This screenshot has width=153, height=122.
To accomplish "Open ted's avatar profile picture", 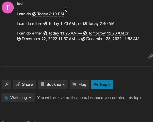I will point(8,7).
